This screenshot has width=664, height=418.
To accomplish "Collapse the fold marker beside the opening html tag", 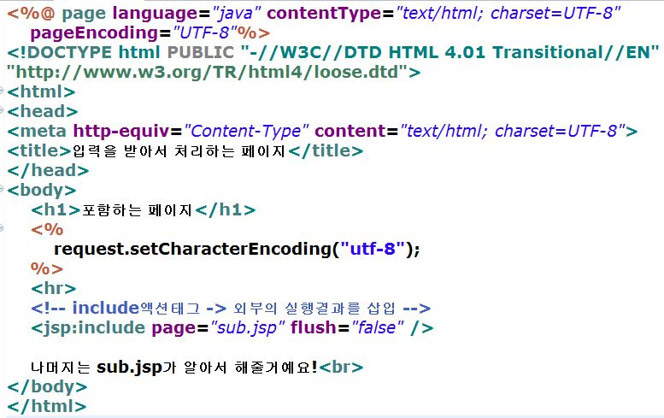I will pos(2,91).
